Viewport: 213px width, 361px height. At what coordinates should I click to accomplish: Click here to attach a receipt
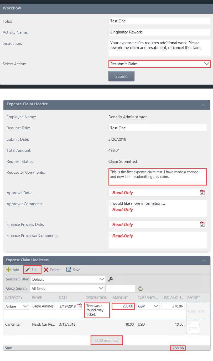click(197, 311)
